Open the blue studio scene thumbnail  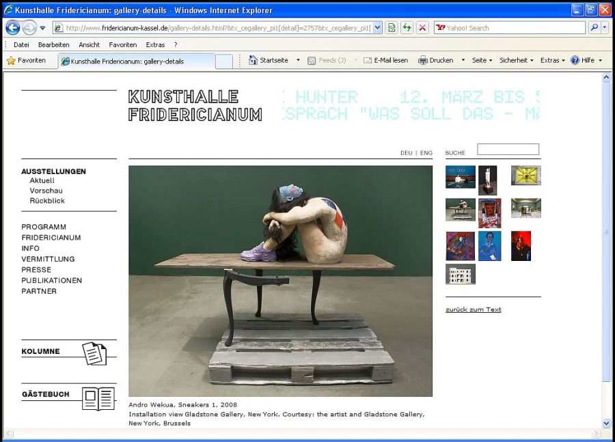pyautogui.click(x=461, y=177)
